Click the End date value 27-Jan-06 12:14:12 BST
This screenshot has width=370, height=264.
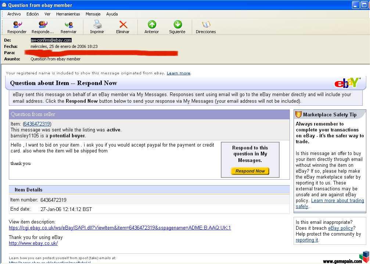(66, 209)
